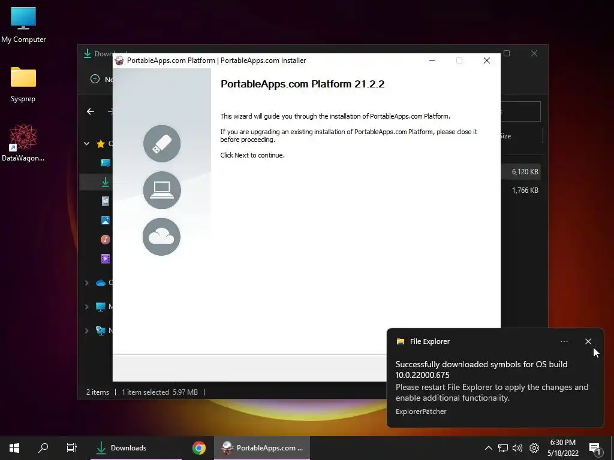Close the PortableApps installer window
The height and width of the screenshot is (460, 614).
point(487,60)
